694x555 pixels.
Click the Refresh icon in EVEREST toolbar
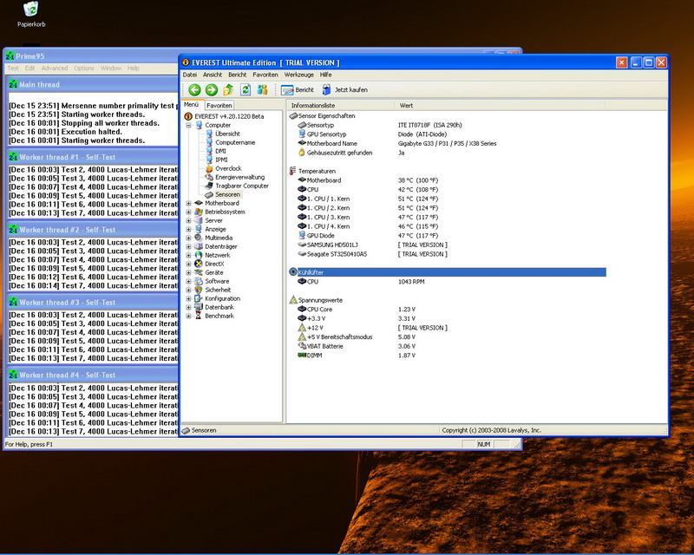246,90
